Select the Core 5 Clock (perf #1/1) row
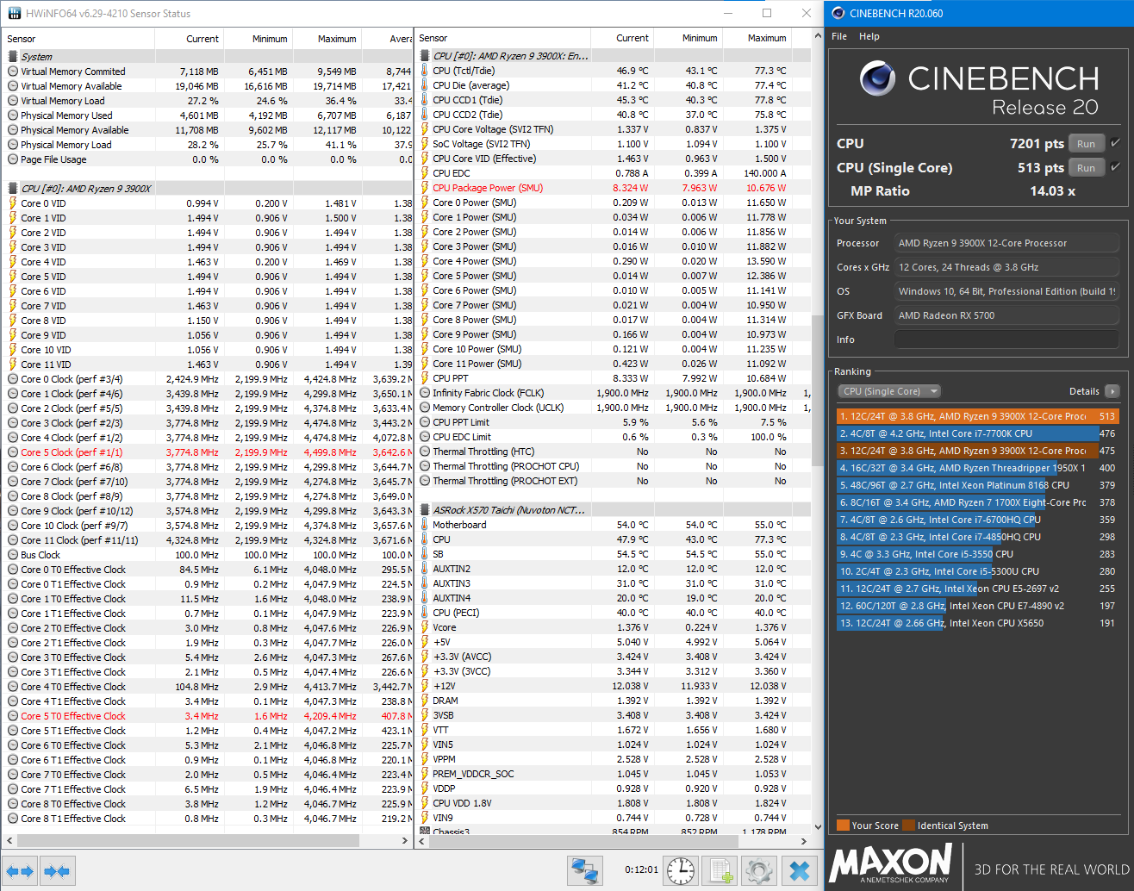This screenshot has width=1134, height=891. point(208,452)
